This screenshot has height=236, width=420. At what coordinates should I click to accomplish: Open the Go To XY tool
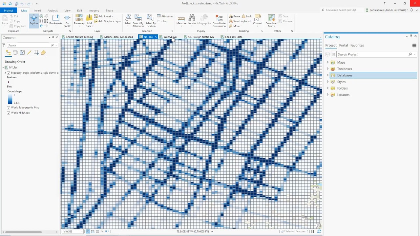coord(67,21)
